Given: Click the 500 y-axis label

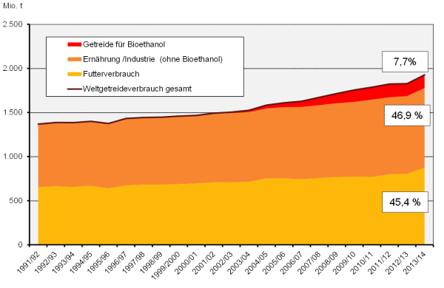Looking at the screenshot, I should point(16,201).
